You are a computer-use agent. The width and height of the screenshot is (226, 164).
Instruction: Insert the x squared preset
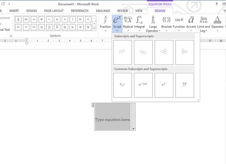point(164,85)
